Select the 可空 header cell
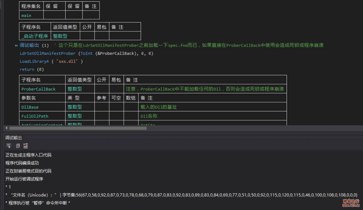 click(116, 98)
